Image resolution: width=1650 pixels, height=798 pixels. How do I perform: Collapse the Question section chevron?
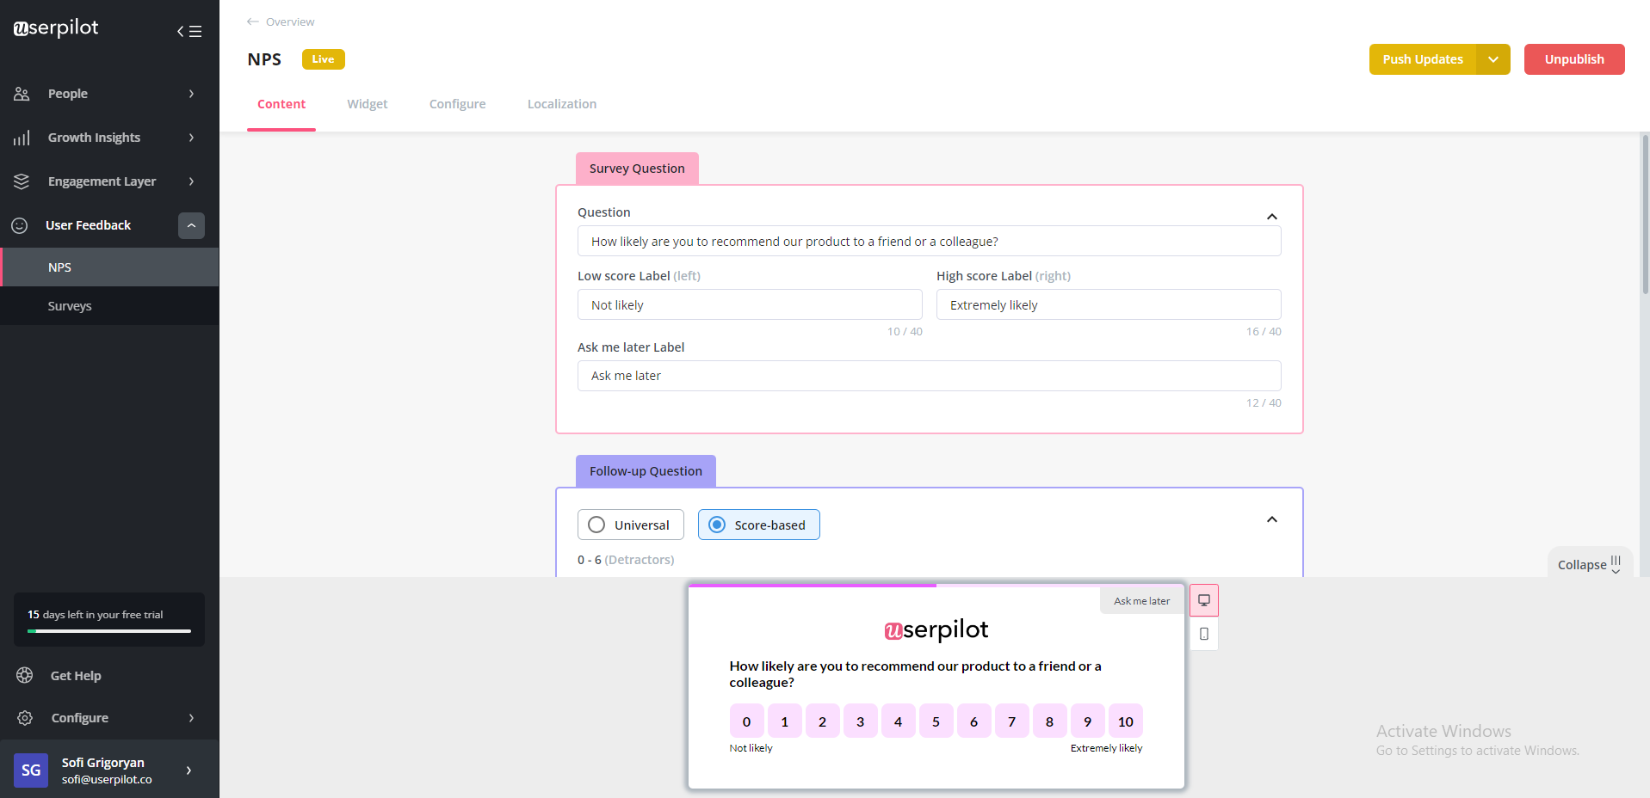(1271, 217)
